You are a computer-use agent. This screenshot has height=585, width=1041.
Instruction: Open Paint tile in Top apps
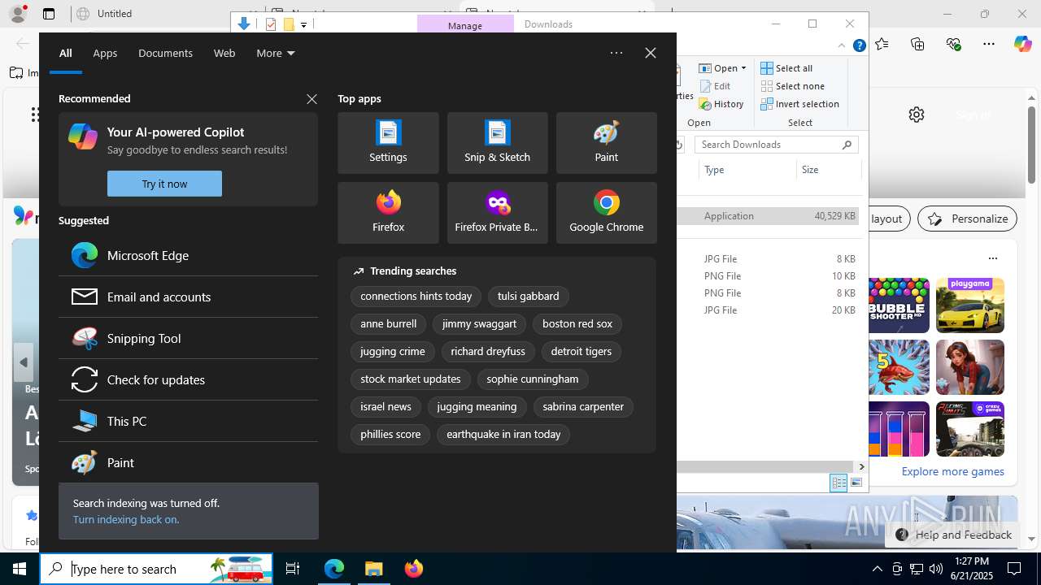tap(606, 143)
